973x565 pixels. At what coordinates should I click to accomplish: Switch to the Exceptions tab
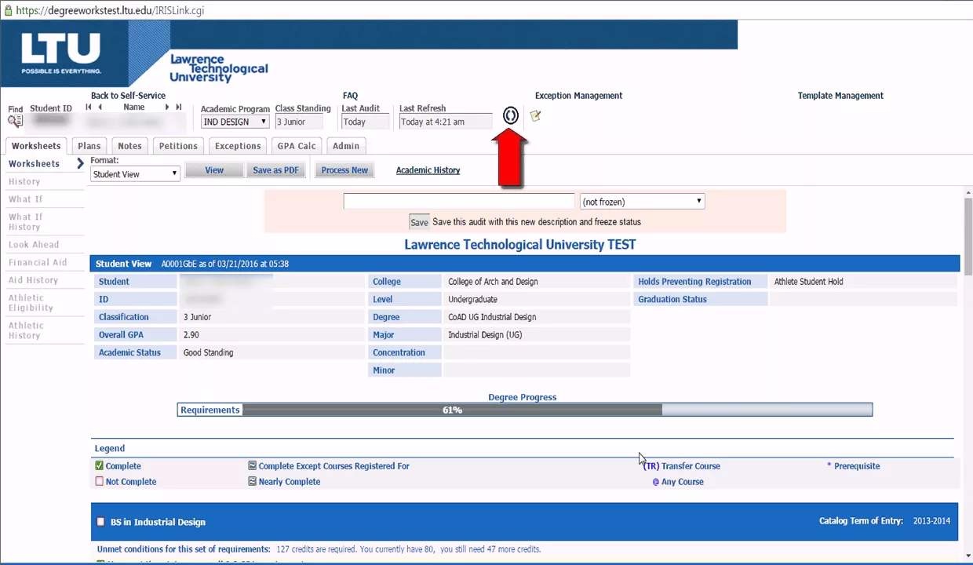(x=238, y=146)
